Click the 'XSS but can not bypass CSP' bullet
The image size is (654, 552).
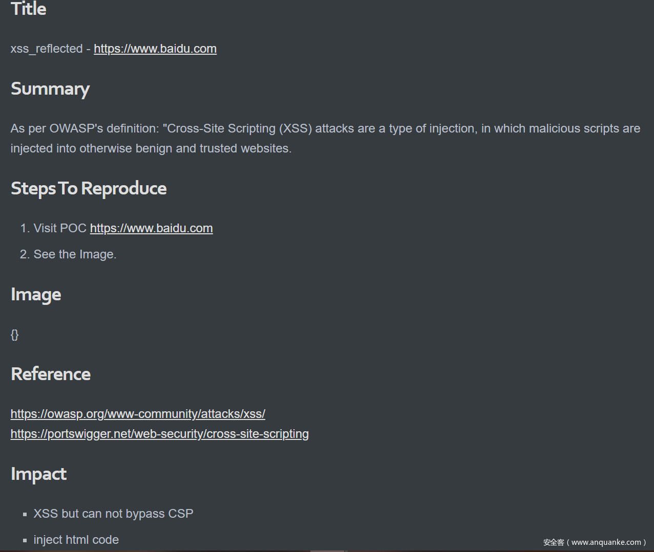(x=113, y=514)
